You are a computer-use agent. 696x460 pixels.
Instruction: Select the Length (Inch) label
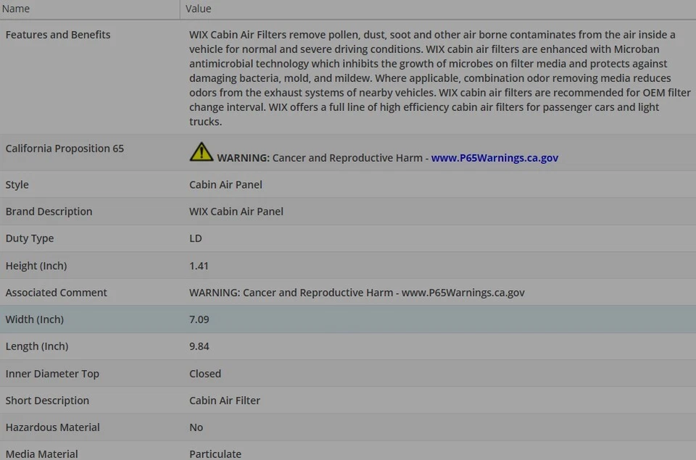click(37, 346)
